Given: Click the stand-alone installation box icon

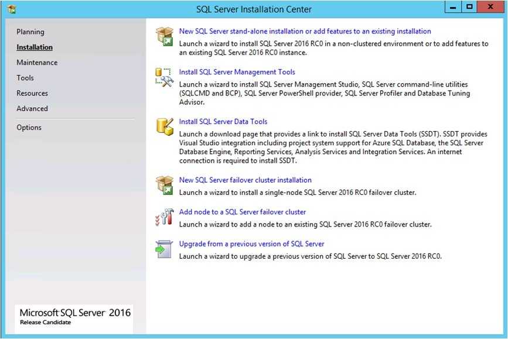Looking at the screenshot, I should point(165,36).
